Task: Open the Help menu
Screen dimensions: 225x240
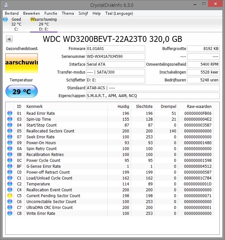Action: pyautogui.click(x=96, y=13)
